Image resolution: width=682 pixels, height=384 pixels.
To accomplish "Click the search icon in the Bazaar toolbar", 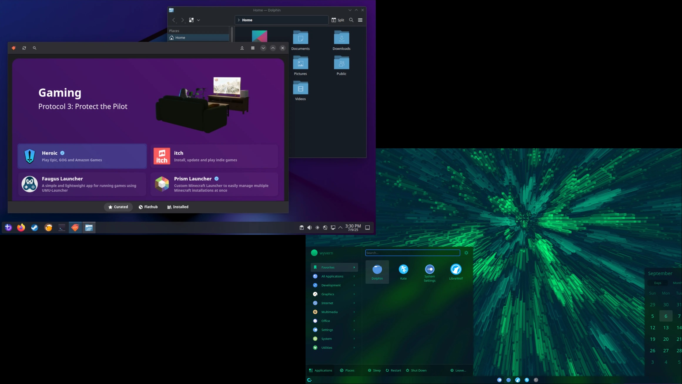I will coord(34,48).
